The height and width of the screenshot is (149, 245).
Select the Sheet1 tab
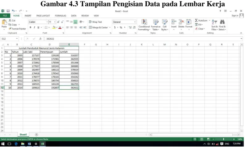pos(23,135)
